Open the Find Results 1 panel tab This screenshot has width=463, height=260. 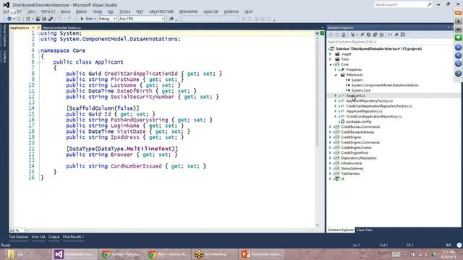(73, 237)
